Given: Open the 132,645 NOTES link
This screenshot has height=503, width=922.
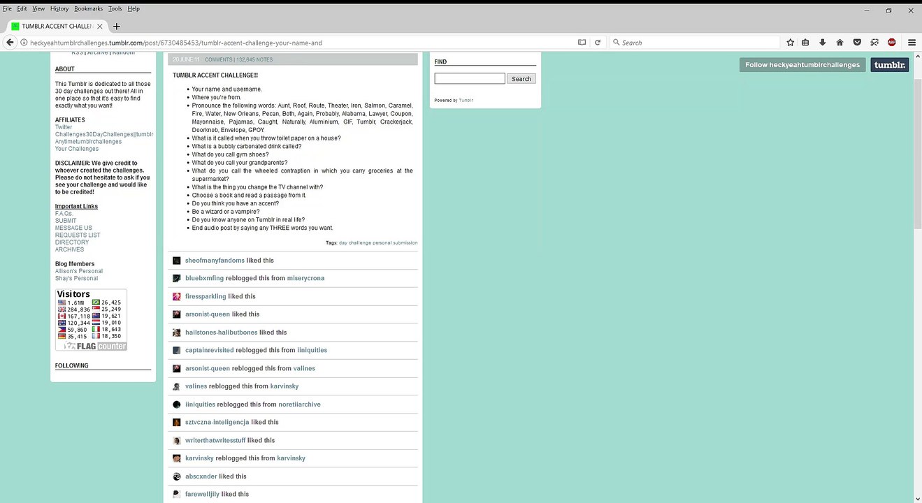Looking at the screenshot, I should (255, 60).
